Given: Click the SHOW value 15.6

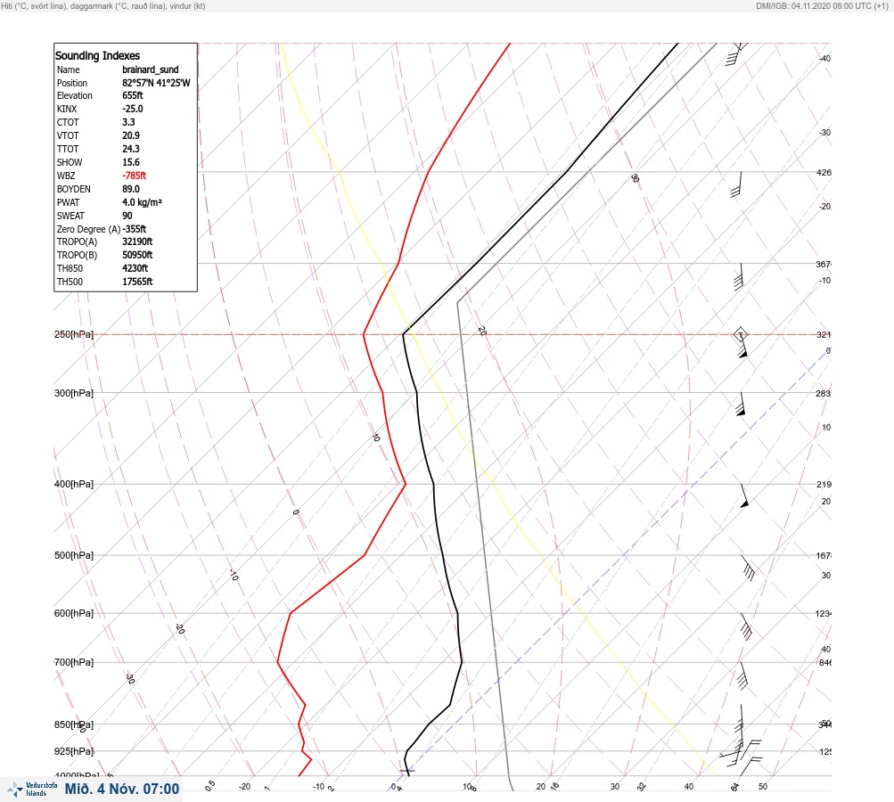Looking at the screenshot, I should [131, 162].
